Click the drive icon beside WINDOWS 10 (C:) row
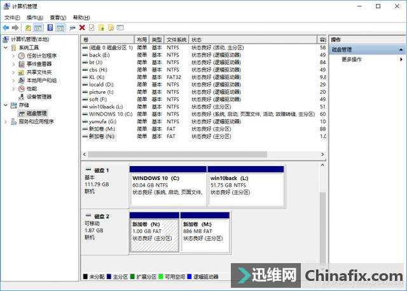 [x=85, y=114]
